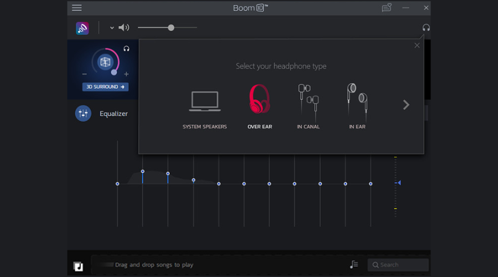
Task: Click the preamp gain blue arrow marker
Action: pos(399,183)
